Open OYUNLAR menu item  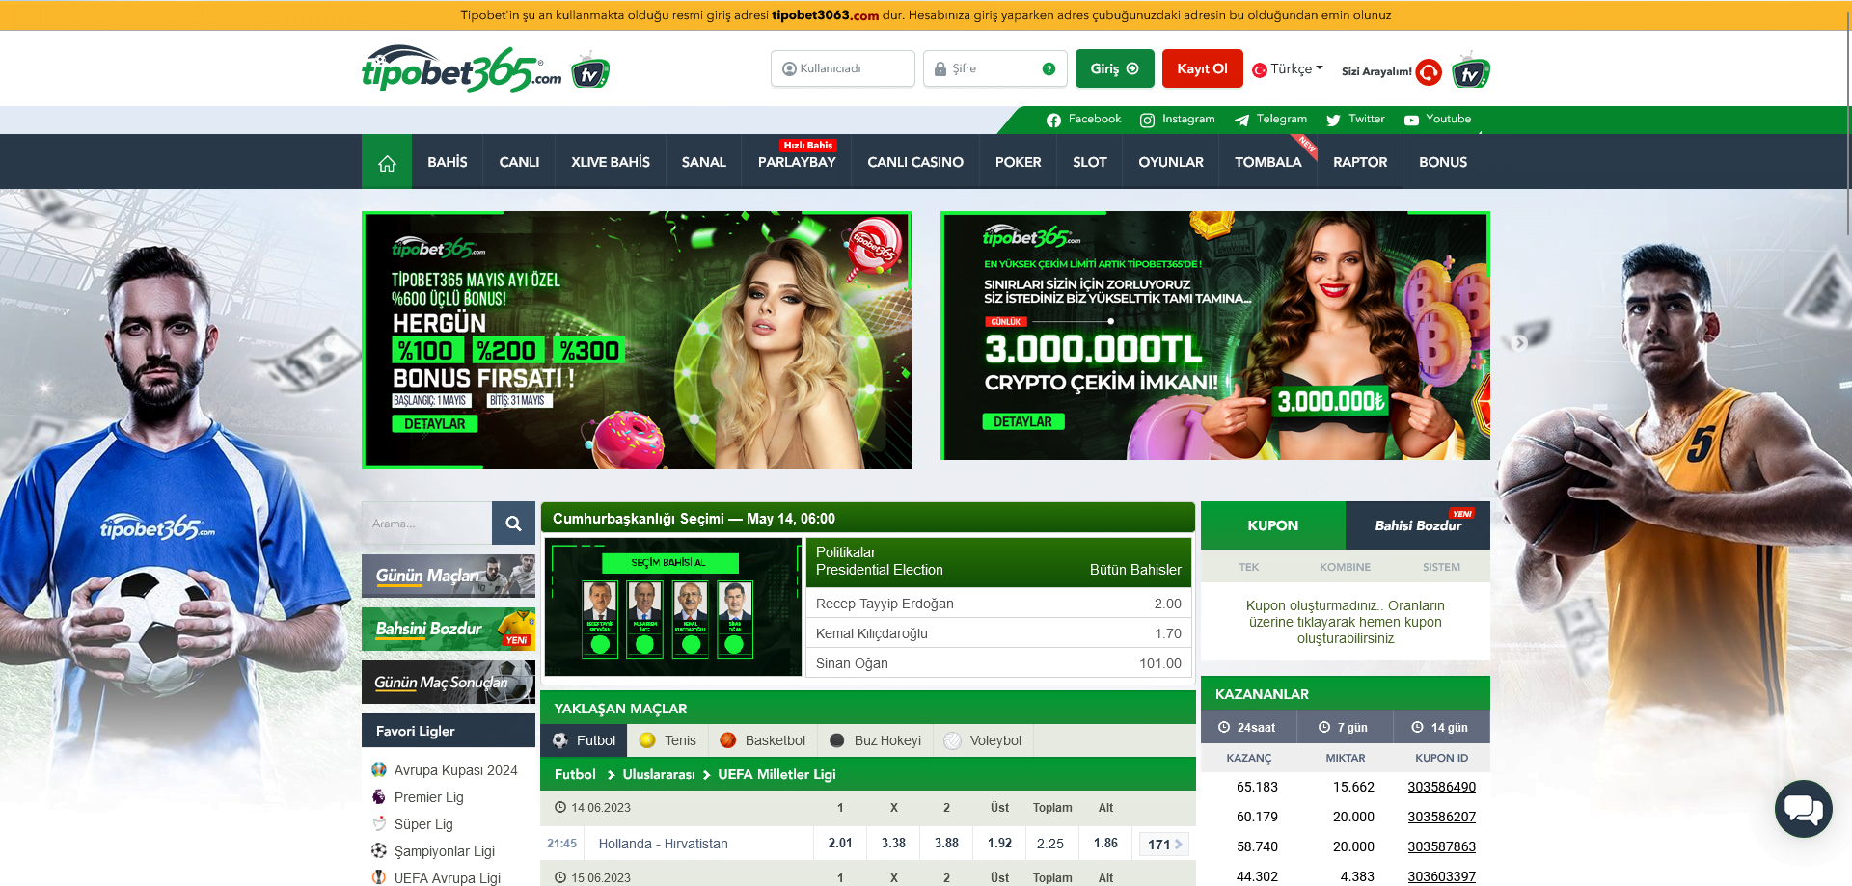tap(1171, 162)
